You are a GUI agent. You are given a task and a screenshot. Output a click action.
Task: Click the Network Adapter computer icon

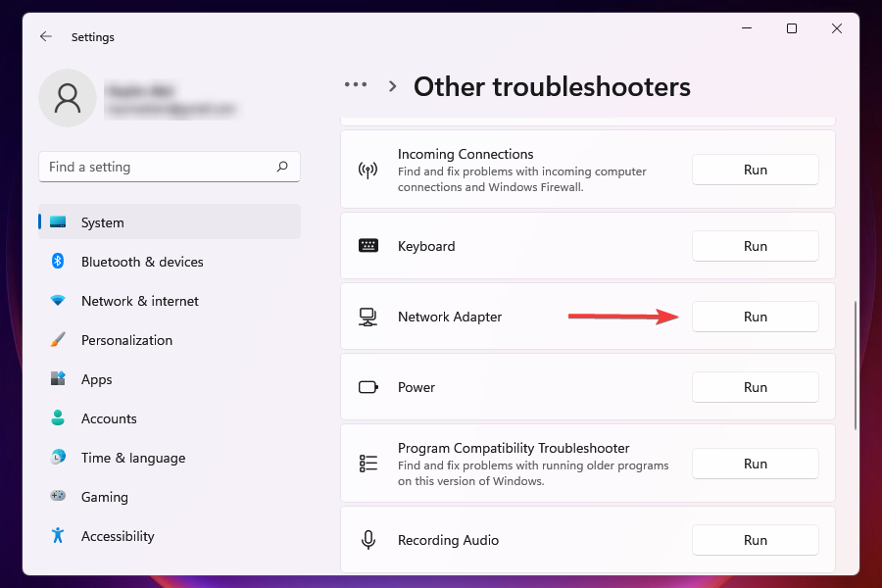click(367, 317)
